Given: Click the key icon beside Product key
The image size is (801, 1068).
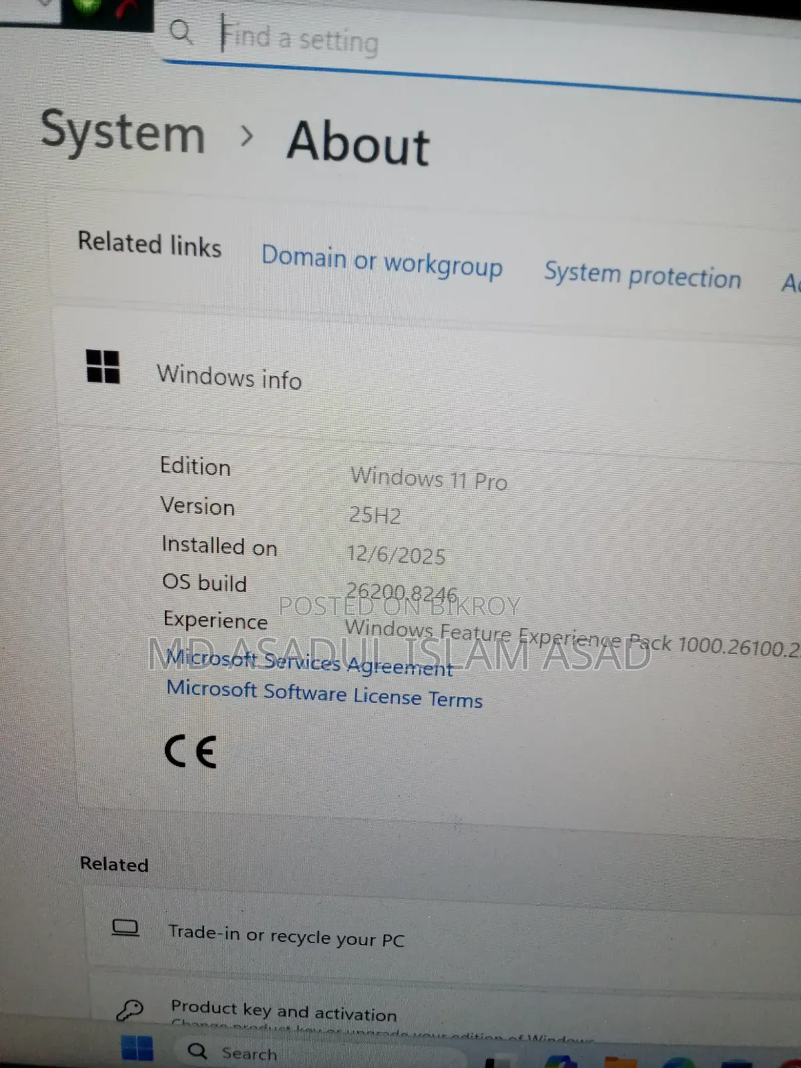Looking at the screenshot, I should [x=129, y=1010].
